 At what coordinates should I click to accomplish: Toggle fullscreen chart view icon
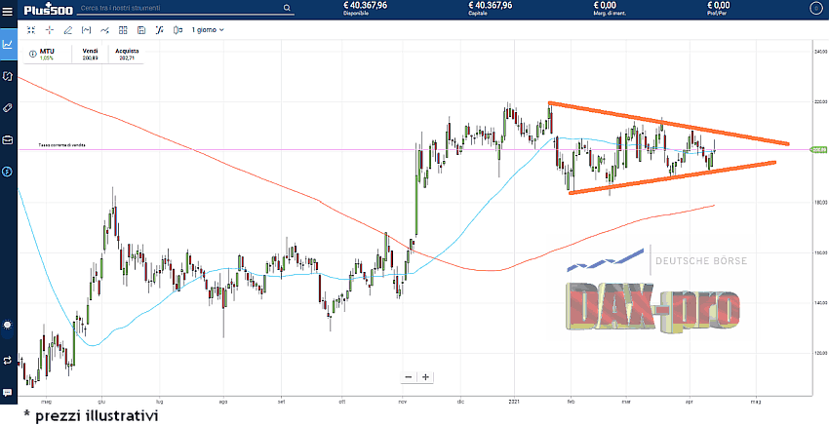click(31, 30)
